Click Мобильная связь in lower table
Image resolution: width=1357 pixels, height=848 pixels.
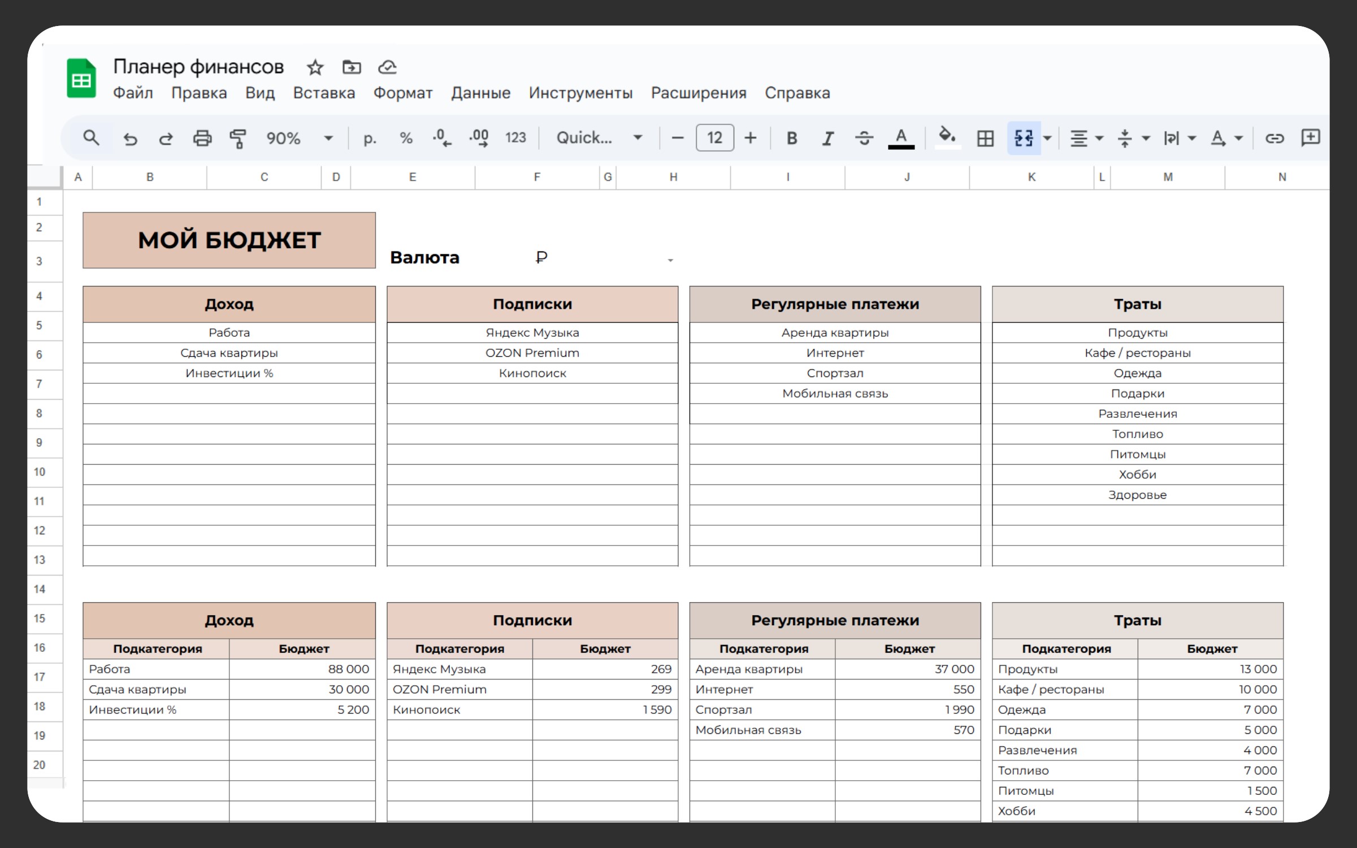(762, 730)
